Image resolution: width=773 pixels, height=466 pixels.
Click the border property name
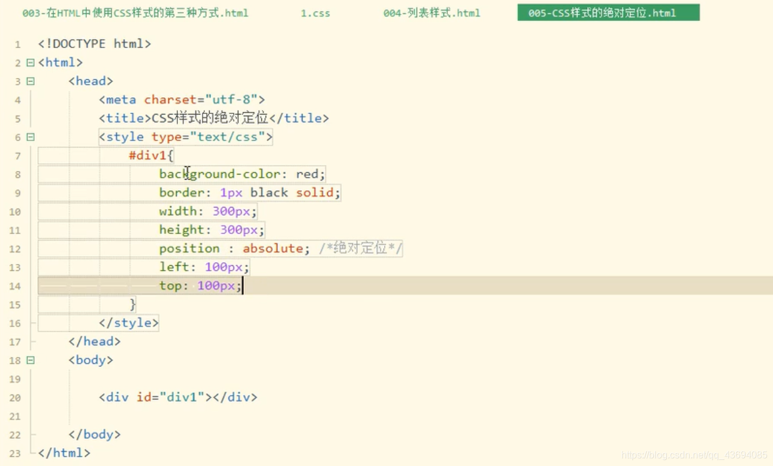pyautogui.click(x=182, y=193)
